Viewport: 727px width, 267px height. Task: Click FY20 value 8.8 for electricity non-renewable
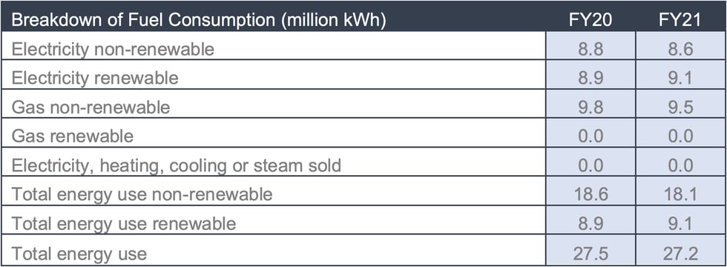coord(591,49)
